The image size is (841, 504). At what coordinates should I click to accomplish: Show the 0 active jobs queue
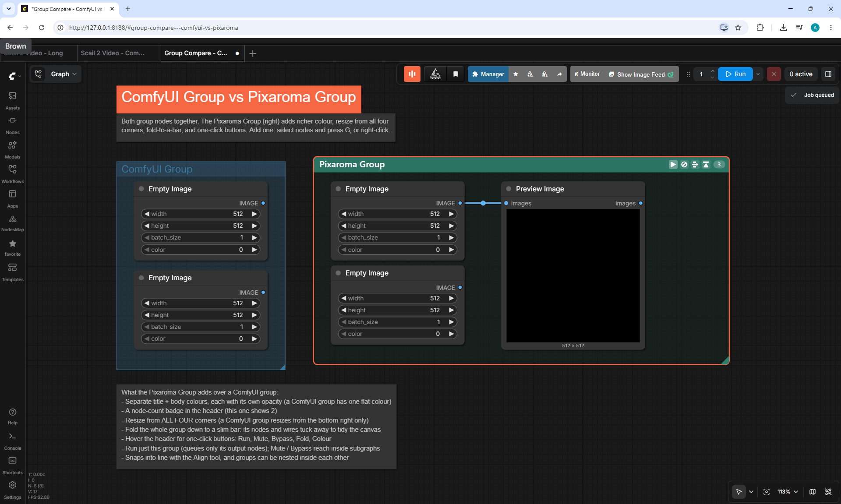pos(801,74)
